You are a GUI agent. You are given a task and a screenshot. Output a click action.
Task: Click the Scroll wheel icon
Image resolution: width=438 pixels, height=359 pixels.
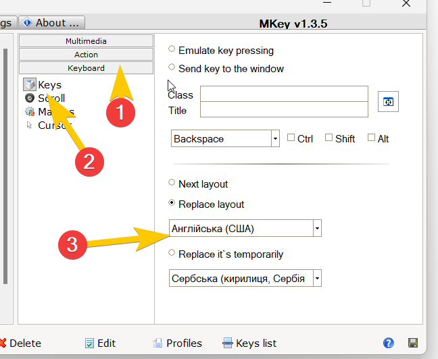(29, 98)
